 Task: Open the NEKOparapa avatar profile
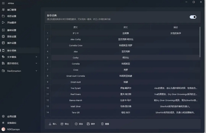click(x=3, y=129)
